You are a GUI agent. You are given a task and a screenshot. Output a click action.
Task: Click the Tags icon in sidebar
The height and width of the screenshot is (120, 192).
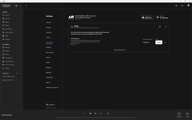click(x=3, y=36)
